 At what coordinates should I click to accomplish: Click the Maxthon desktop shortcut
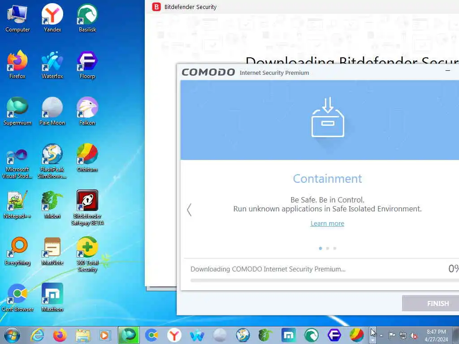point(52,297)
